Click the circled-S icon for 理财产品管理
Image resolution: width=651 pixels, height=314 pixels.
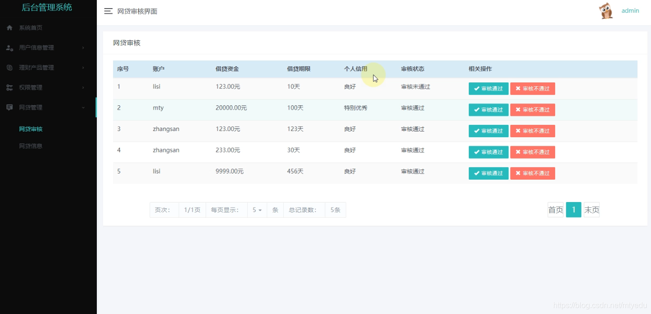tap(9, 67)
